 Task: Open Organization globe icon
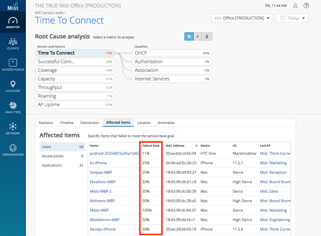tap(13, 150)
